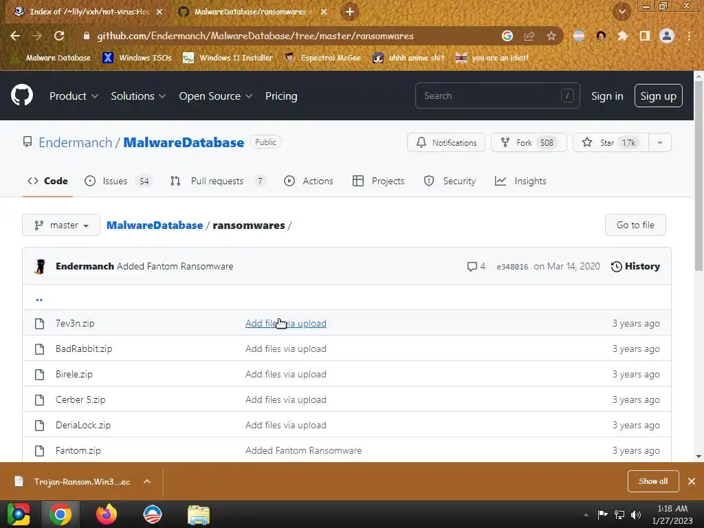Open the share page icon in the address bar
704x528 pixels.
529,36
